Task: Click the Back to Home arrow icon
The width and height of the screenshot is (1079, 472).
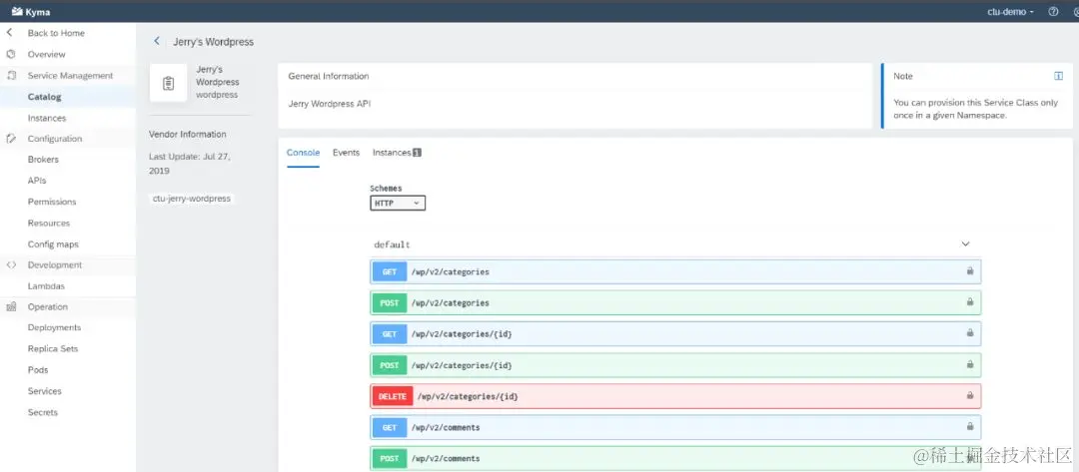Action: 10,32
